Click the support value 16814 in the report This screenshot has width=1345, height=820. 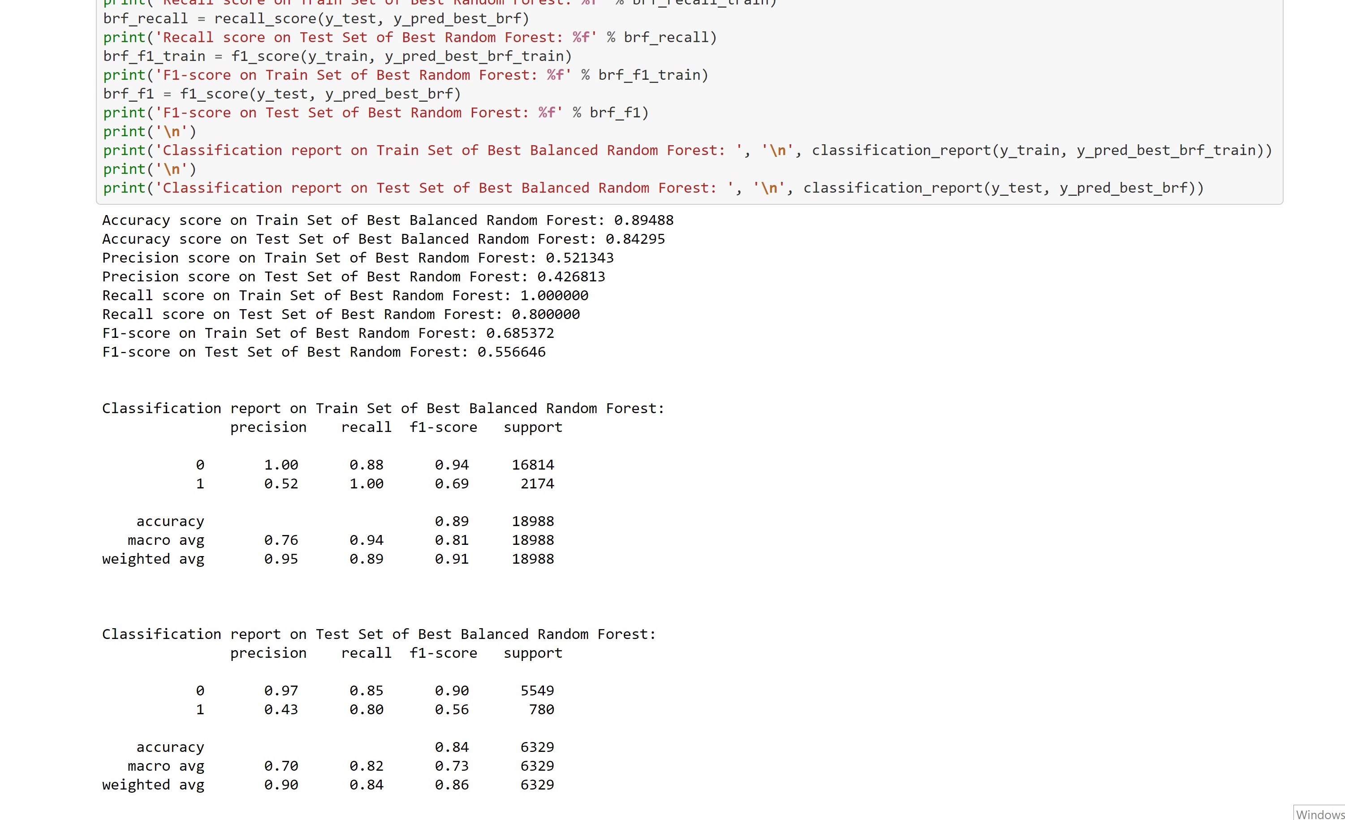pyautogui.click(x=532, y=465)
